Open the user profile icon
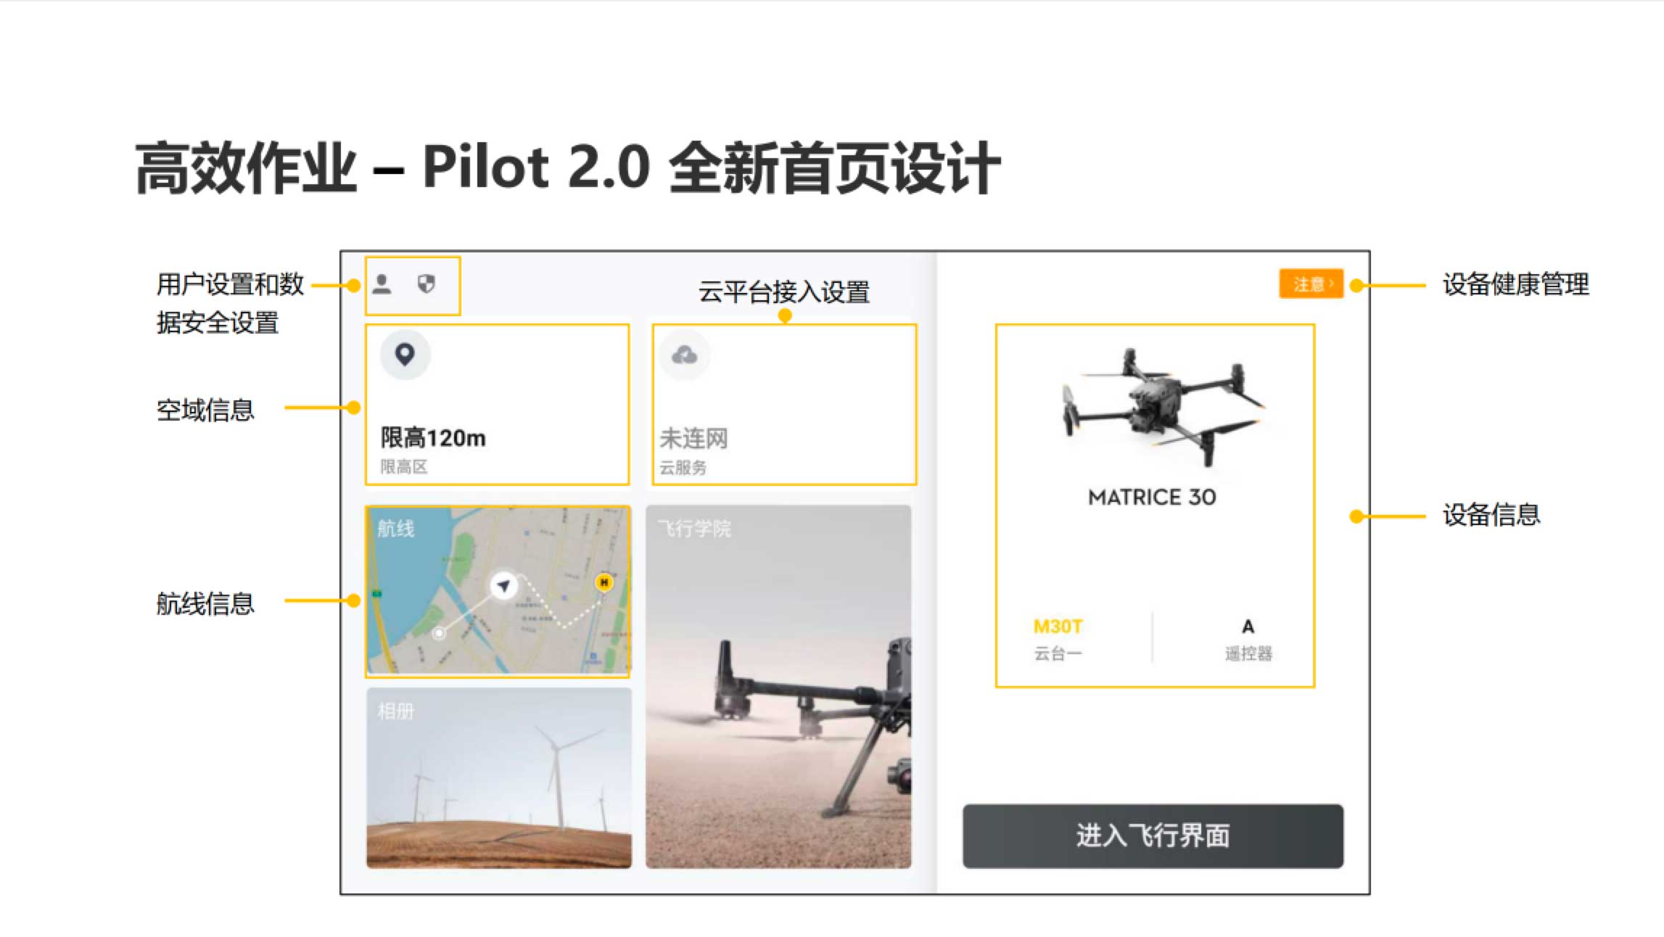 click(x=382, y=284)
